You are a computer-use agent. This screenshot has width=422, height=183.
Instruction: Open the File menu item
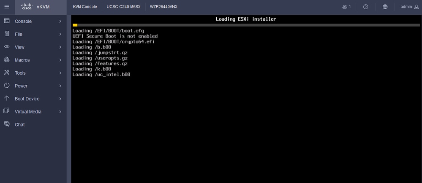33,34
